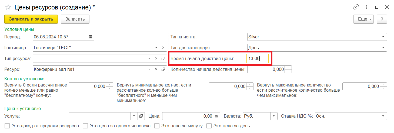The height and width of the screenshot is (133, 394).
Task: Open calendar picker for Период field
Action: pyautogui.click(x=91, y=37)
